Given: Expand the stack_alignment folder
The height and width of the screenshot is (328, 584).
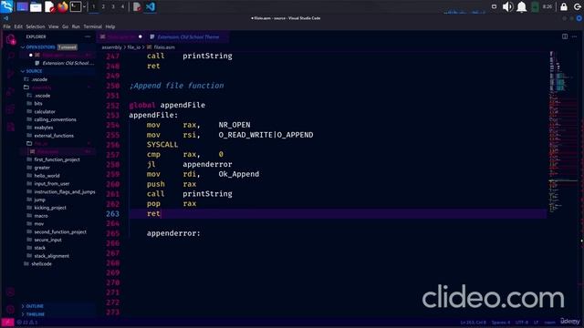Looking at the screenshot, I should tap(51, 256).
